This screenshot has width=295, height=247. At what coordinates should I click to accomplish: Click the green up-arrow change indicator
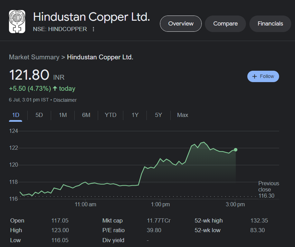point(55,88)
